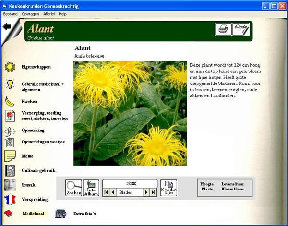Go to the previous herb record
Image resolution: width=288 pixels, height=226 pixels.
pos(113,192)
